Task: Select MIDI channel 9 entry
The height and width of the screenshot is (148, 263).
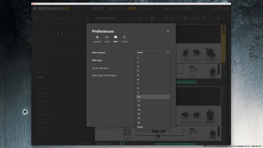Action: (153, 92)
